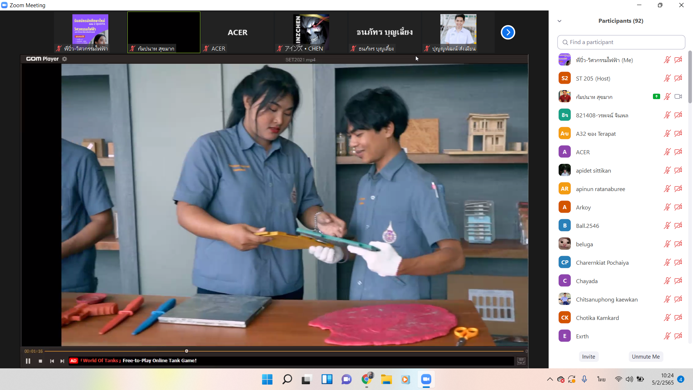Open Zoom from the Windows taskbar
The width and height of the screenshot is (693, 390).
426,379
